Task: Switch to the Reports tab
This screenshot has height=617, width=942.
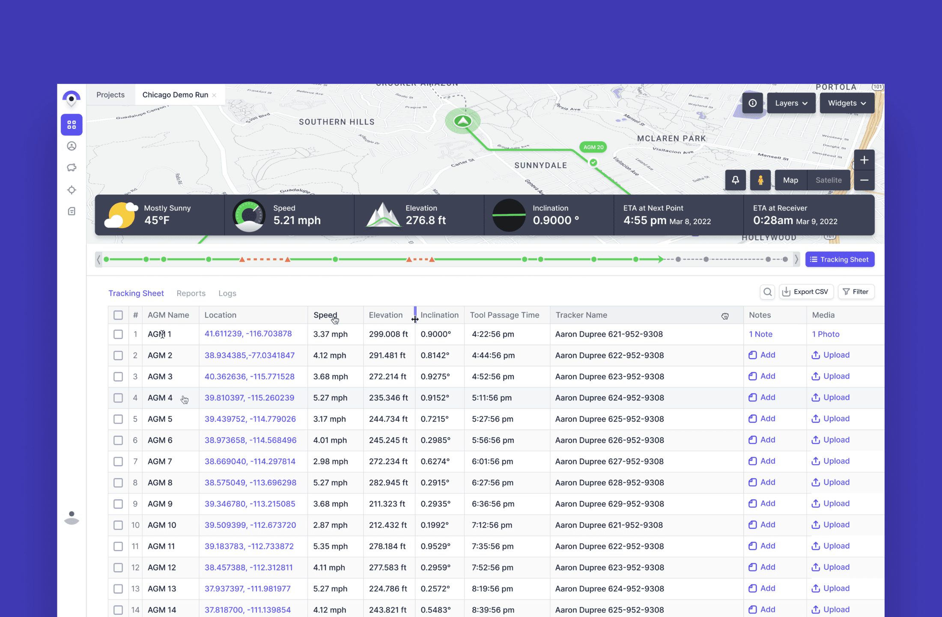Action: point(191,294)
